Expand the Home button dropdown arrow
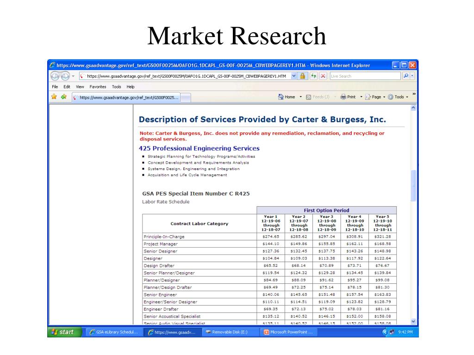474x355 pixels. (x=300, y=97)
